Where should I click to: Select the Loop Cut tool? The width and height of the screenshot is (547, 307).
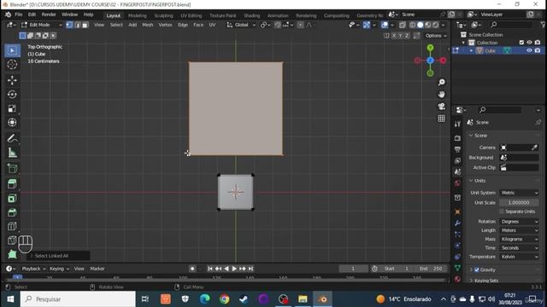tap(12, 226)
